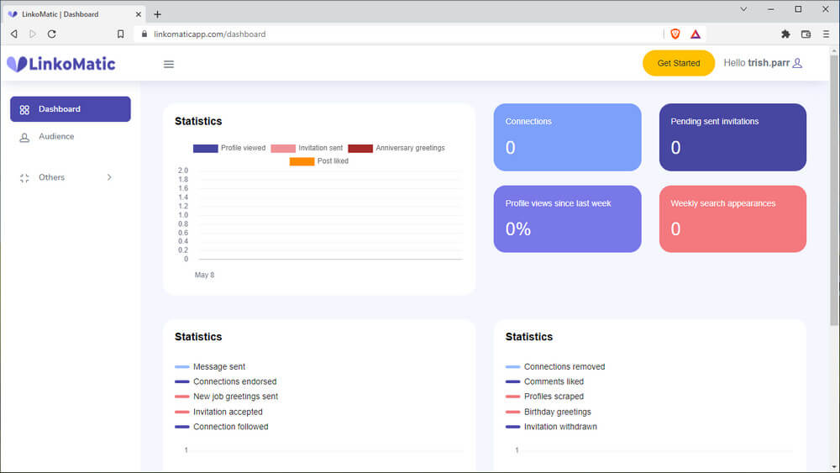Click the Brave Shields lion icon

(x=675, y=34)
